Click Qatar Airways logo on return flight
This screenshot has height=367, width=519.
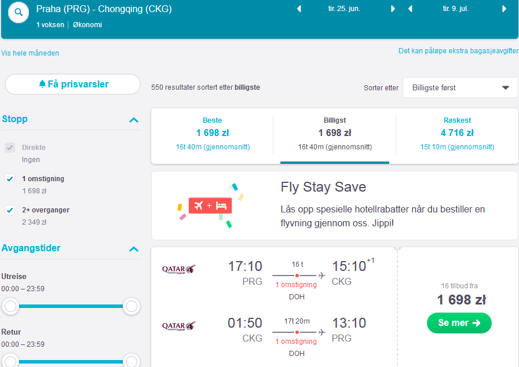click(179, 326)
